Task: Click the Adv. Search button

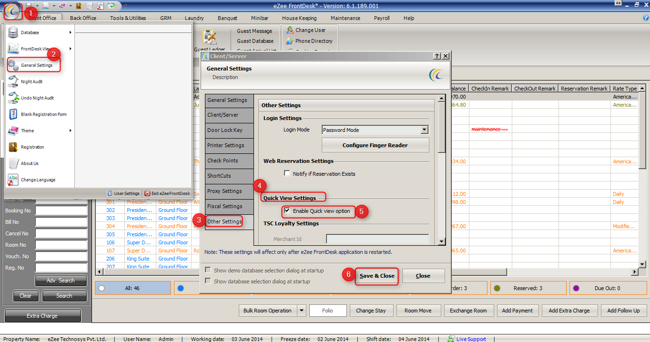Action: (x=61, y=281)
